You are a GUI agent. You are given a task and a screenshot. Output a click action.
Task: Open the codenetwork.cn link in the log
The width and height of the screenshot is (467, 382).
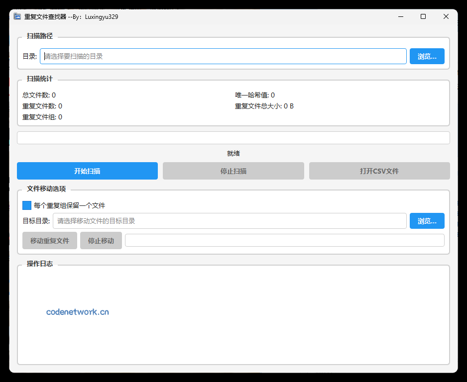pos(77,312)
